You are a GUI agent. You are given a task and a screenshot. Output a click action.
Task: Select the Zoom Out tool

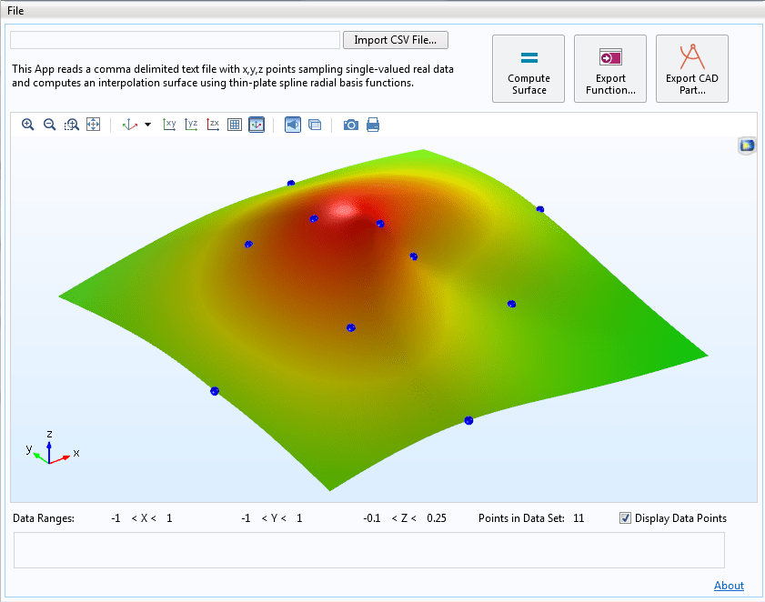coord(50,124)
